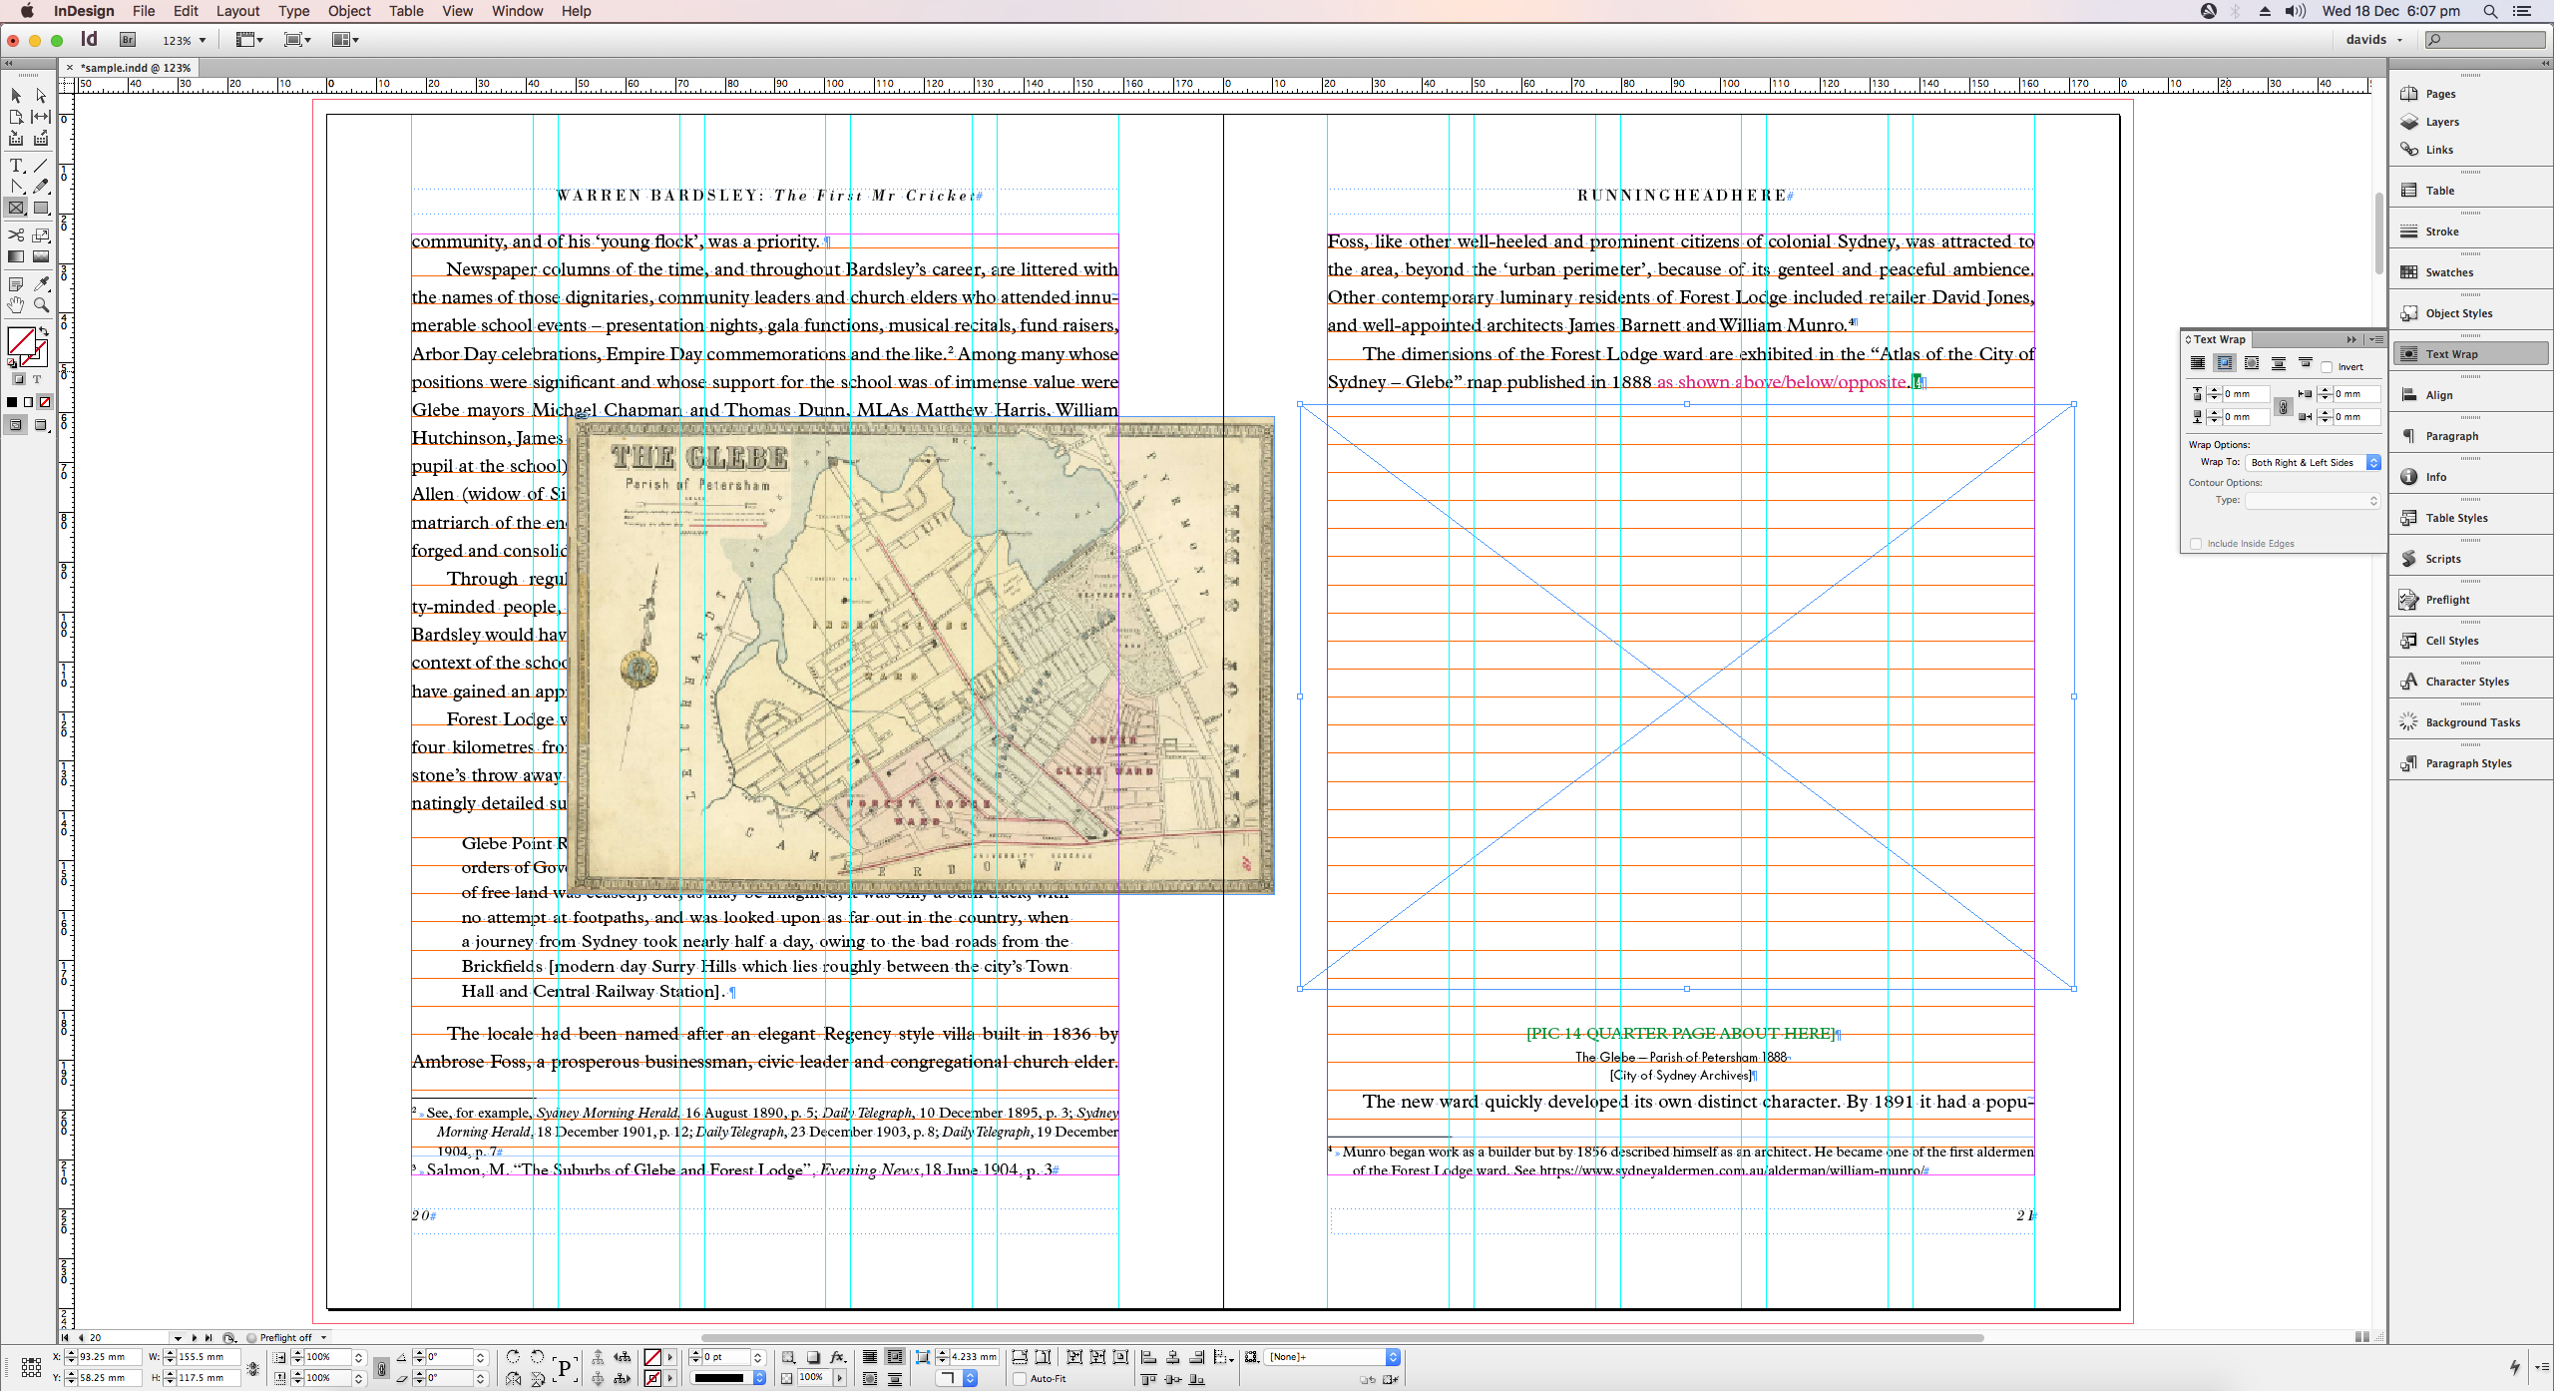The width and height of the screenshot is (2554, 1391).
Task: Open the Layout menu
Action: coord(237,11)
